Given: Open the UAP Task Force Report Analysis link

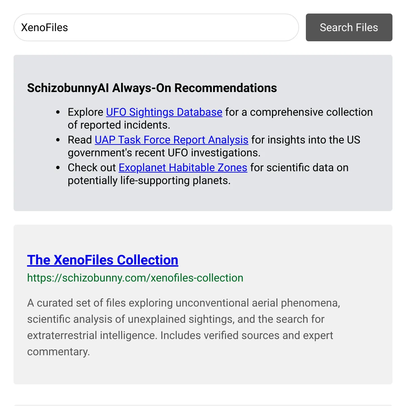Looking at the screenshot, I should 172,140.
